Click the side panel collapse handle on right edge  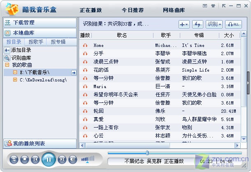coord(248,83)
